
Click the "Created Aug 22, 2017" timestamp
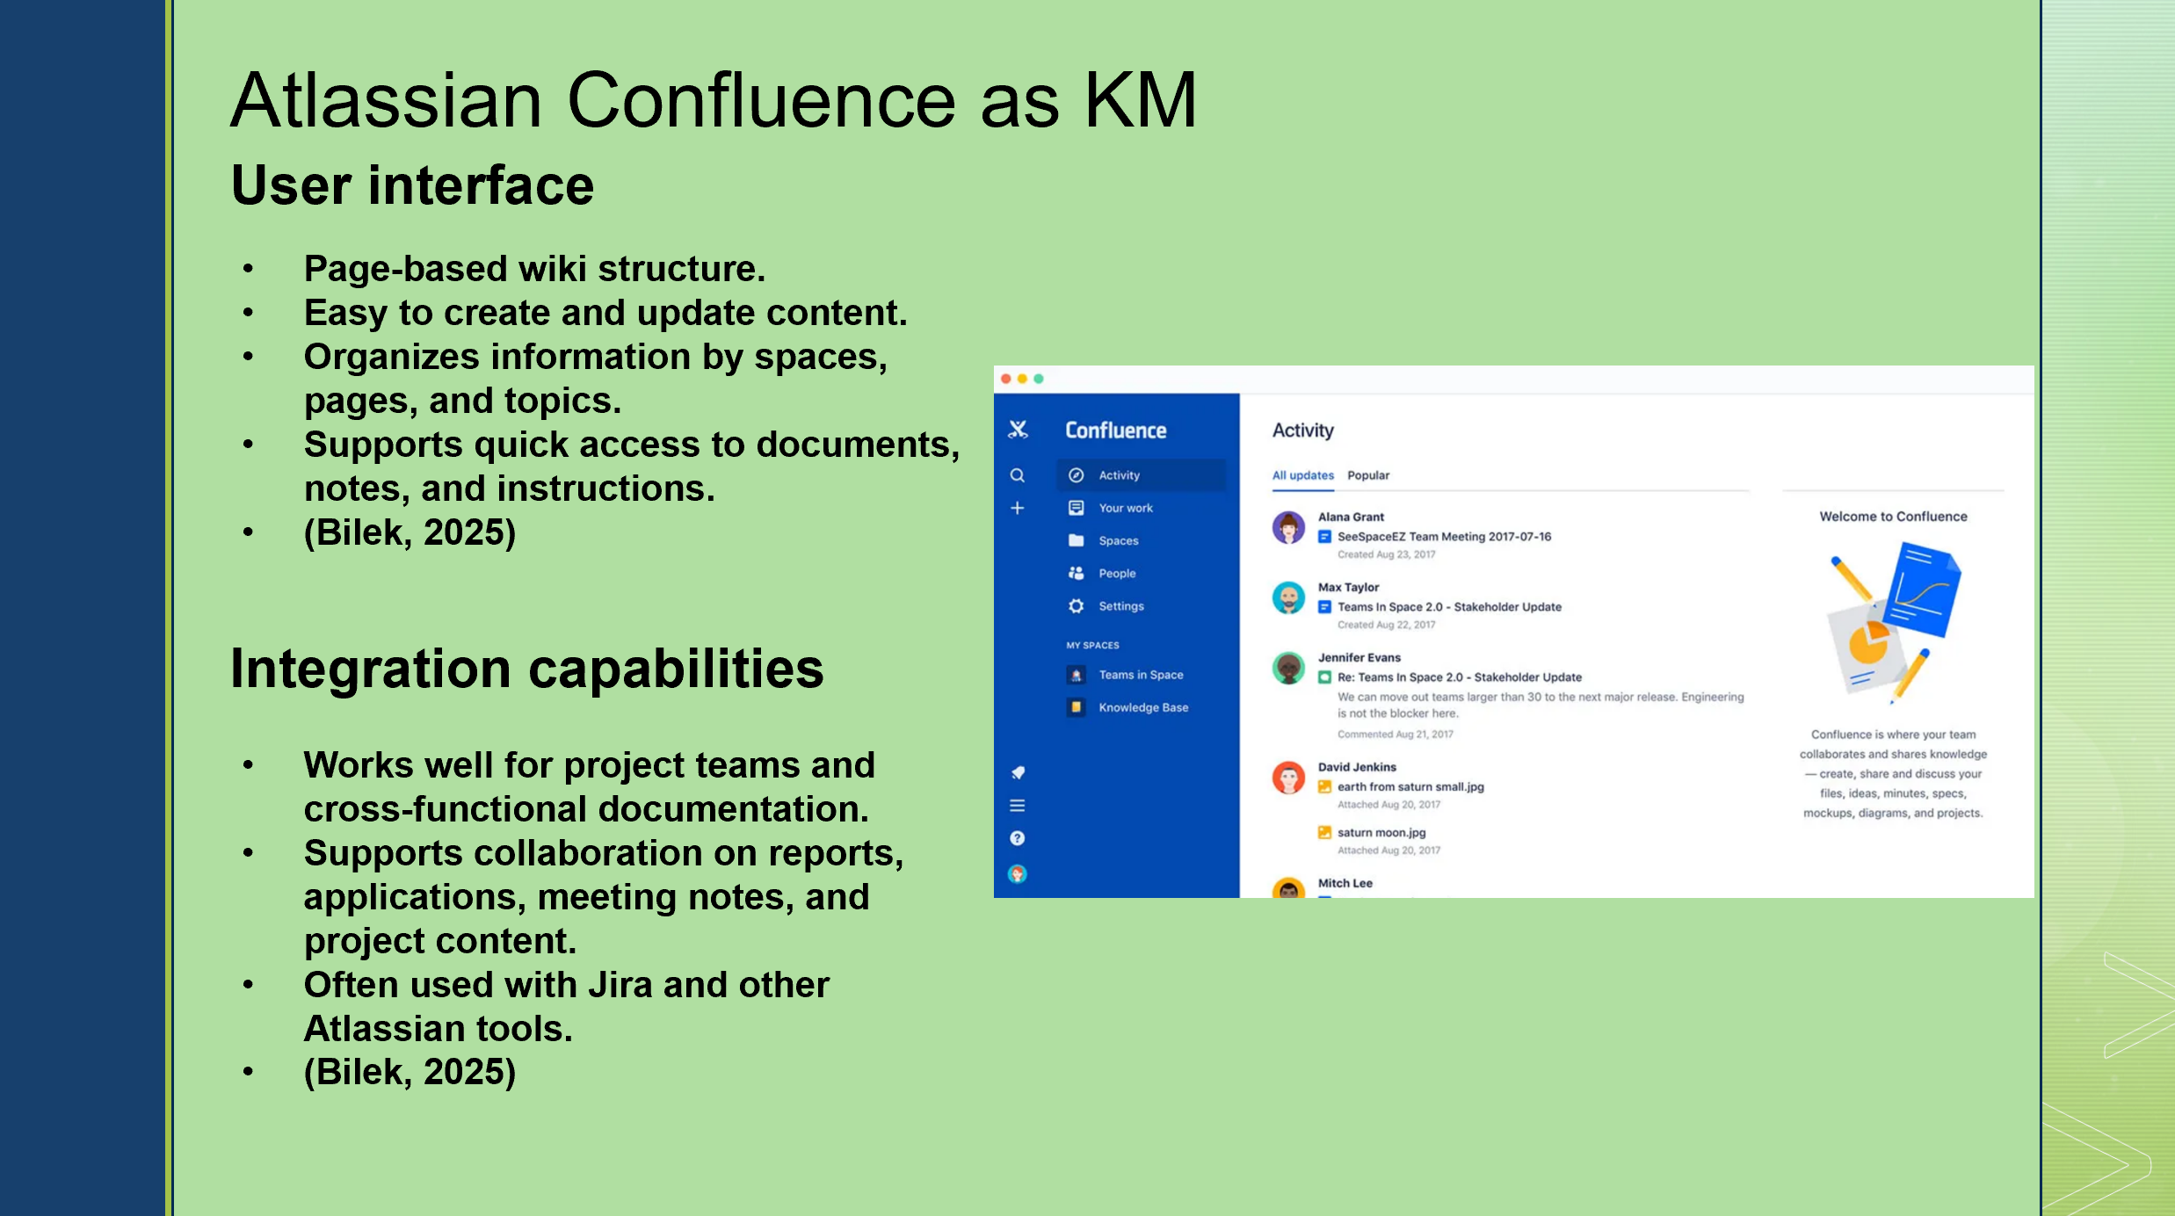[x=1386, y=625]
